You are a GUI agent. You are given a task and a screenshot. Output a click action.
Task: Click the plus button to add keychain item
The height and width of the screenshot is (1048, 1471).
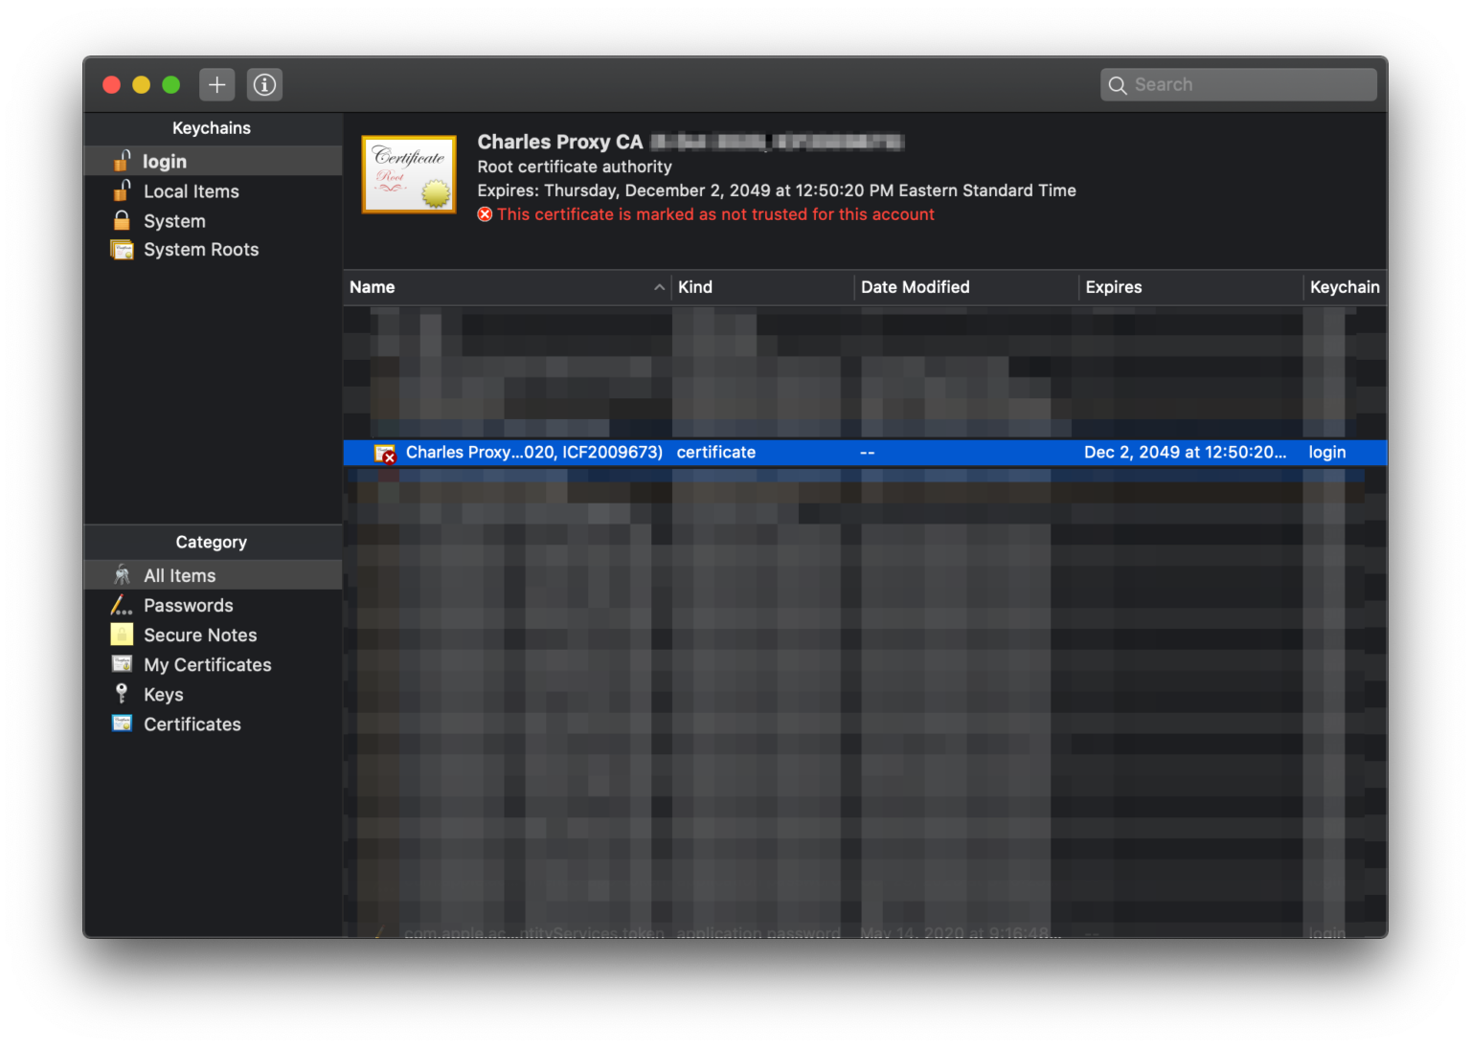point(217,84)
